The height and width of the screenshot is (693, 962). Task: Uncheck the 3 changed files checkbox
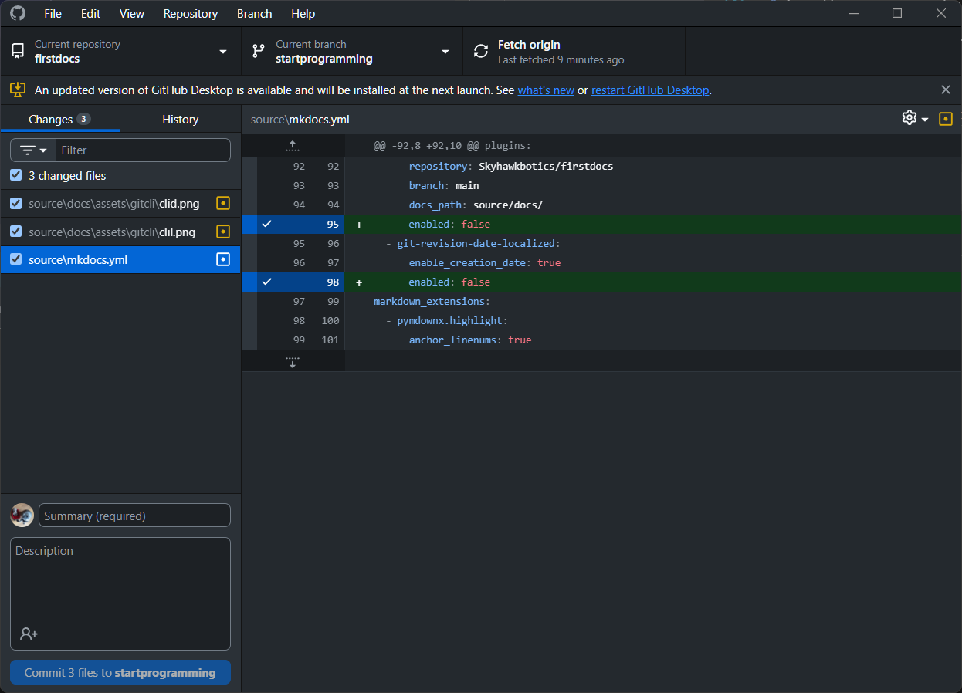(15, 175)
